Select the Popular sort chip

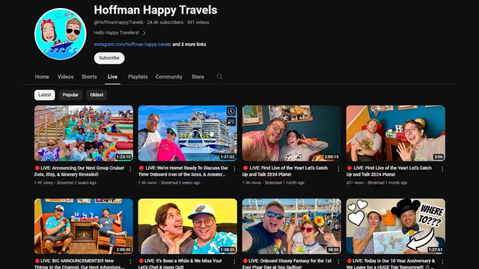point(71,95)
